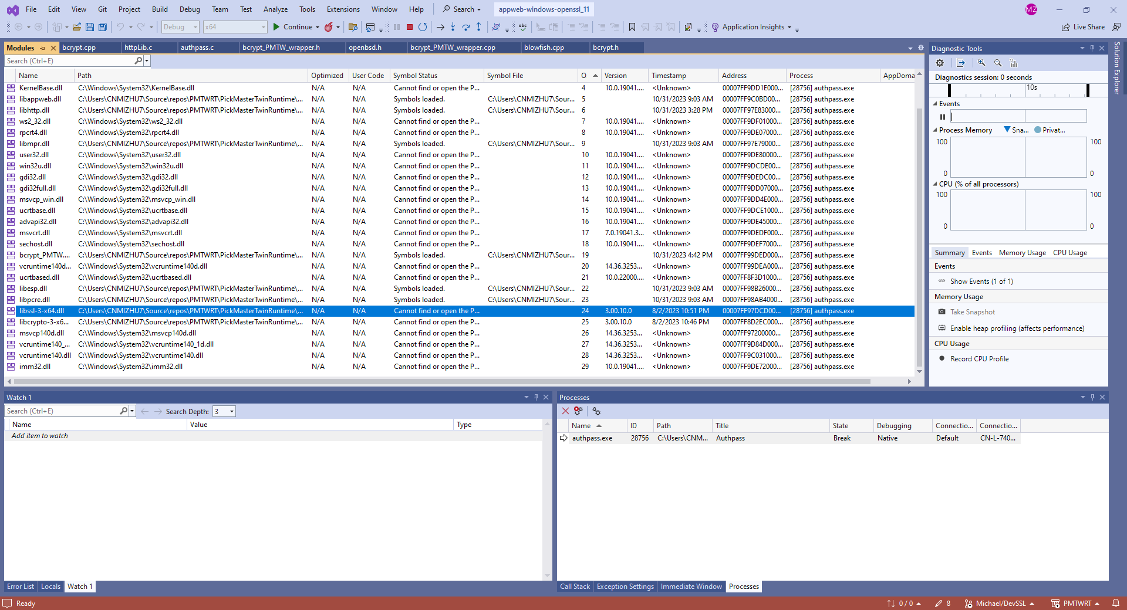Click Detach All icon in Processes panel
Image resolution: width=1127 pixels, height=610 pixels.
pyautogui.click(x=579, y=411)
